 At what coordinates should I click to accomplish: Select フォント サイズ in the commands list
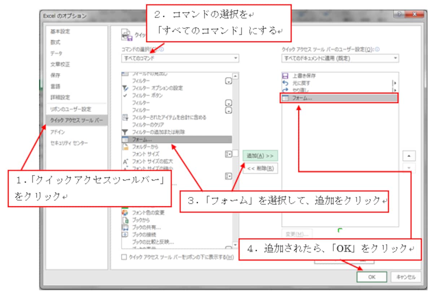(x=145, y=154)
